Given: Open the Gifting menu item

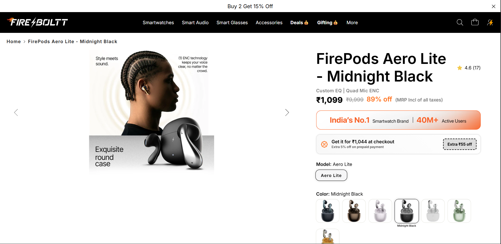Looking at the screenshot, I should pos(327,23).
